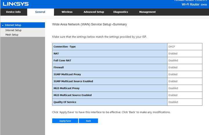Click the Enabled value for Firewall
This screenshot has width=209, height=135.
pos(173,67)
